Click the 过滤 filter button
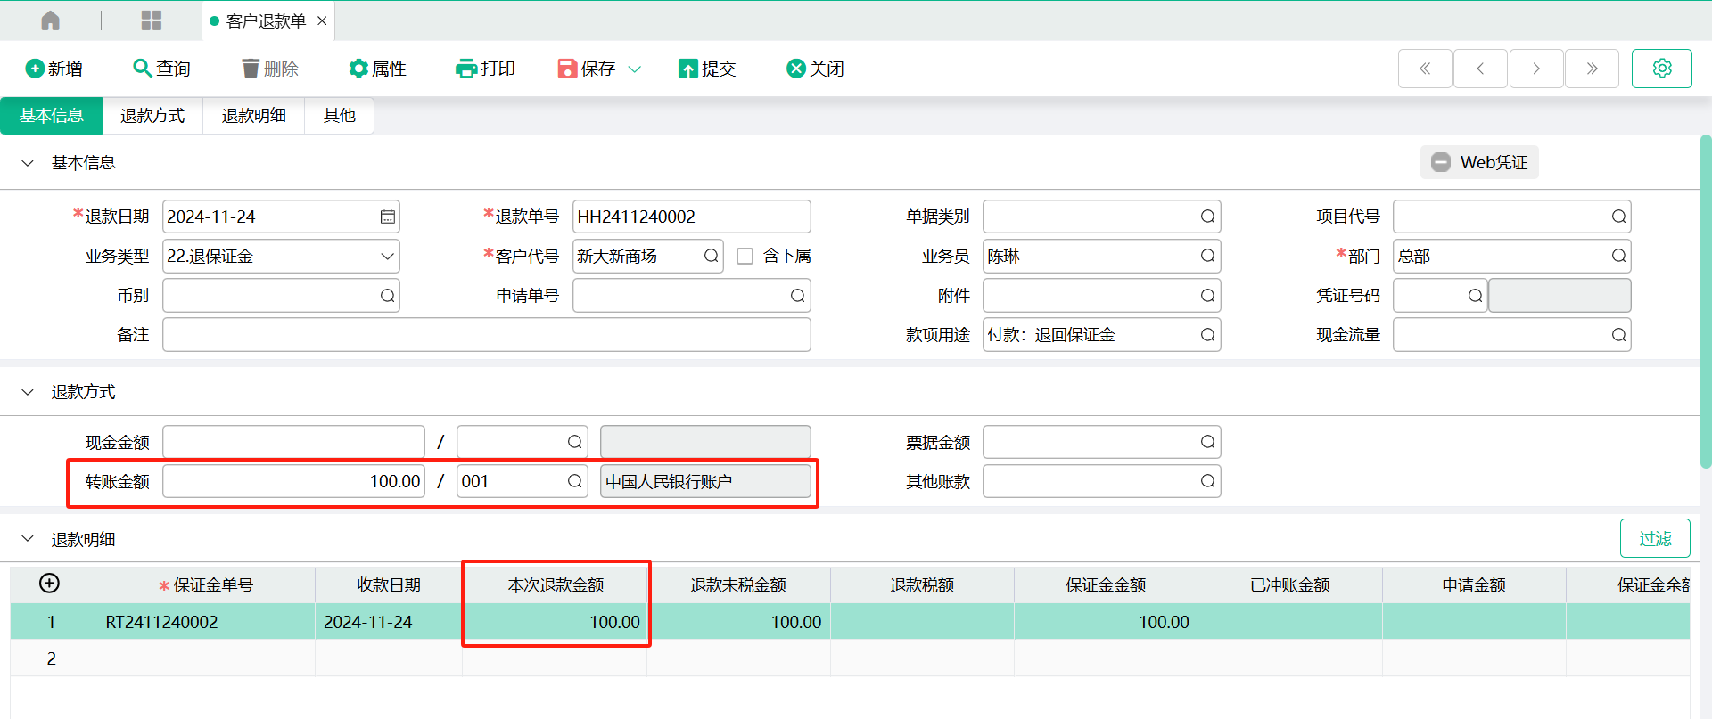The width and height of the screenshot is (1712, 719). pyautogui.click(x=1655, y=538)
